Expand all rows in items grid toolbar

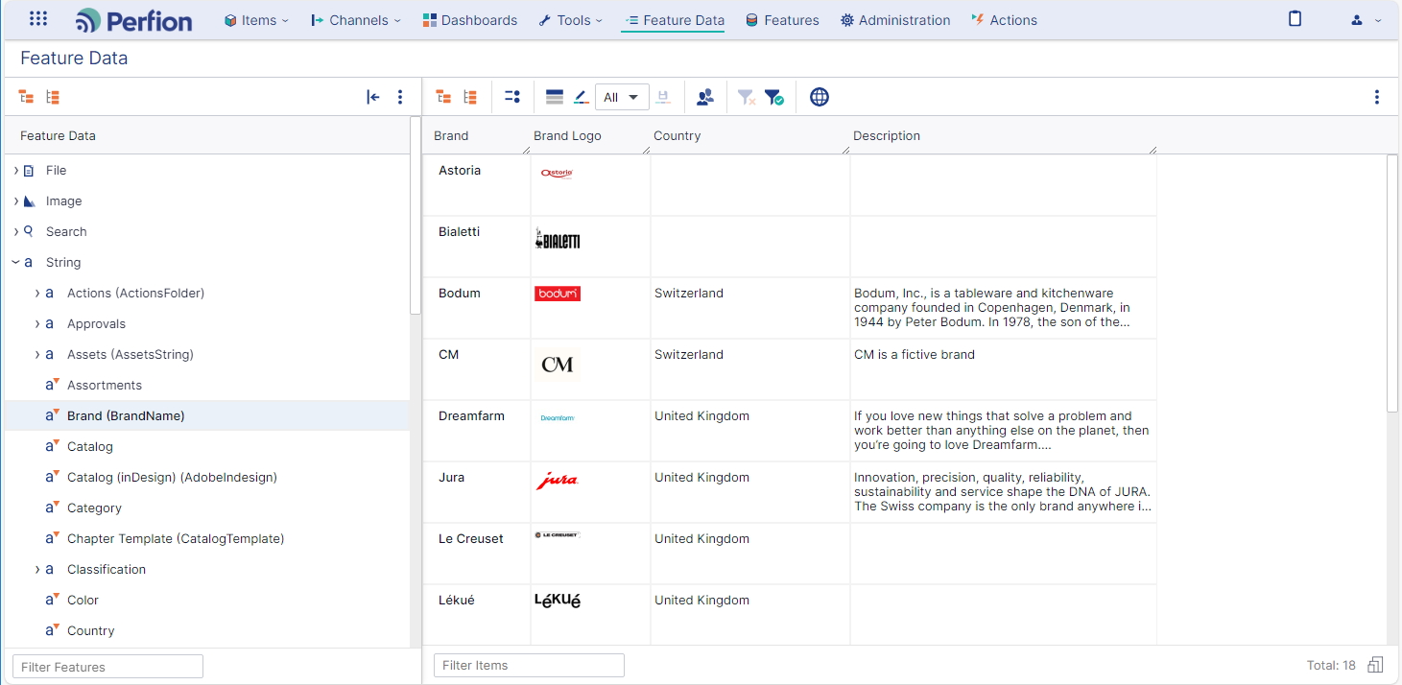pos(470,97)
